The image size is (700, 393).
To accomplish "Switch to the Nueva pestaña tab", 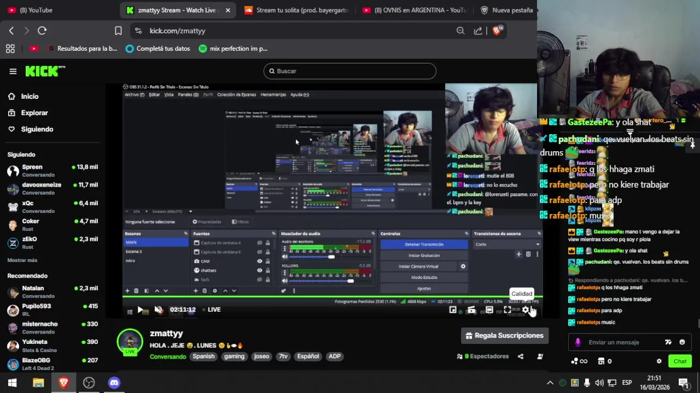I will tap(506, 10).
